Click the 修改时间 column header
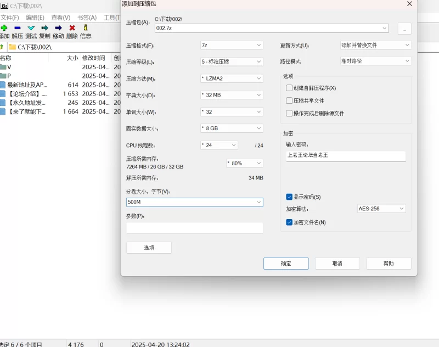This screenshot has height=347, width=439. [93, 58]
